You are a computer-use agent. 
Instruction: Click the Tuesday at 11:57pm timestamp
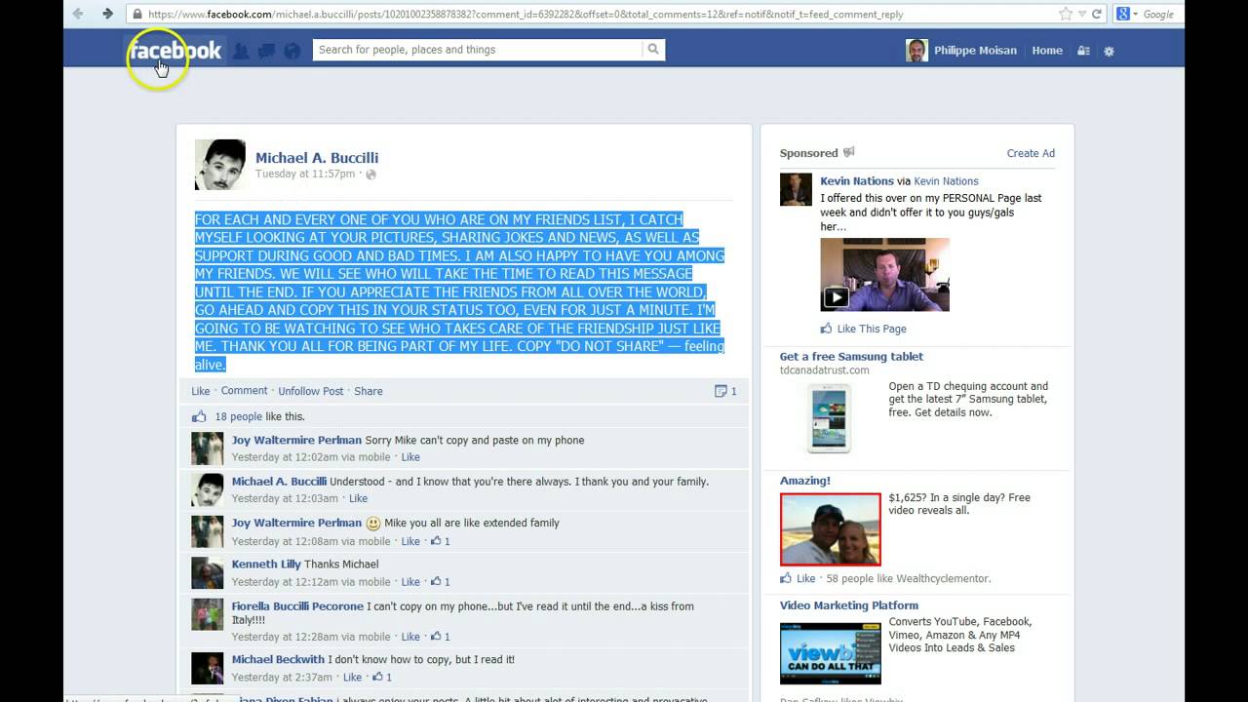coord(305,174)
